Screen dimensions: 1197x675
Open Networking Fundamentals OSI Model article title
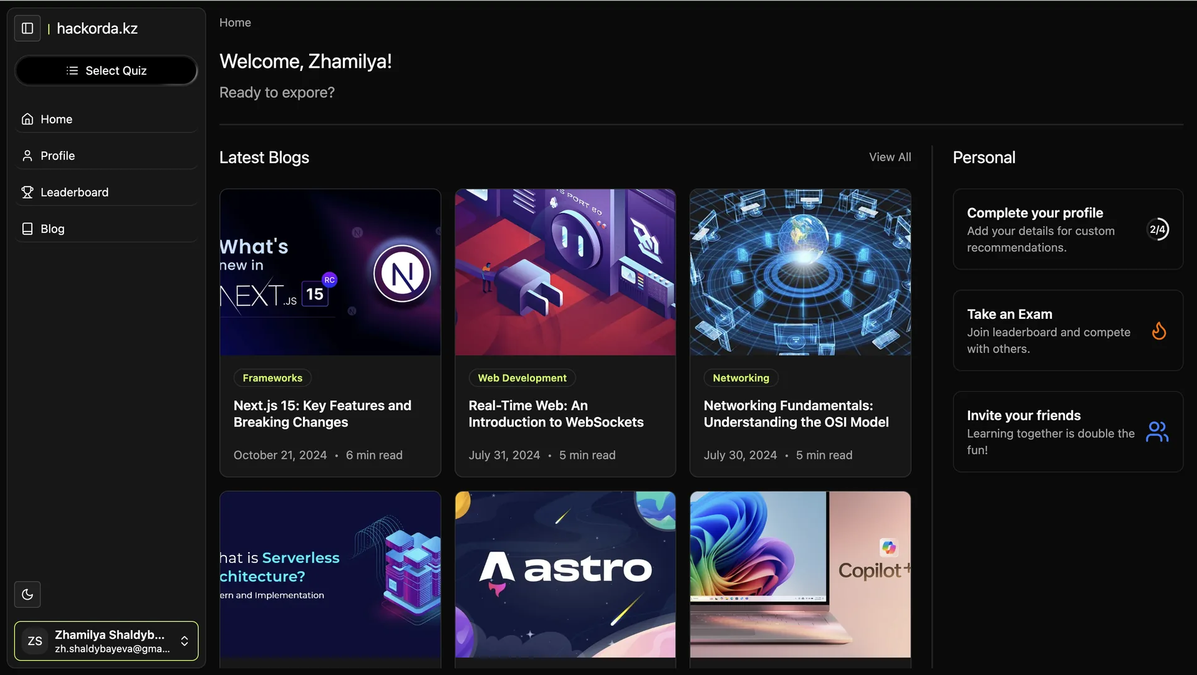(x=796, y=414)
